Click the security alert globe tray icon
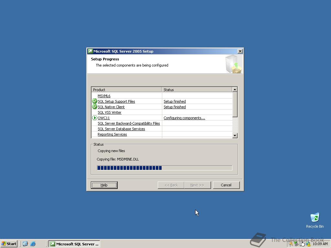 click(x=308, y=244)
